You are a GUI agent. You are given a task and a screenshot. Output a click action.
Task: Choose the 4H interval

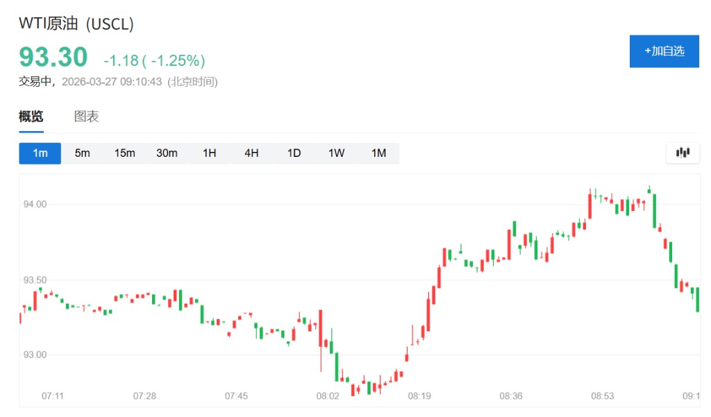tap(251, 153)
